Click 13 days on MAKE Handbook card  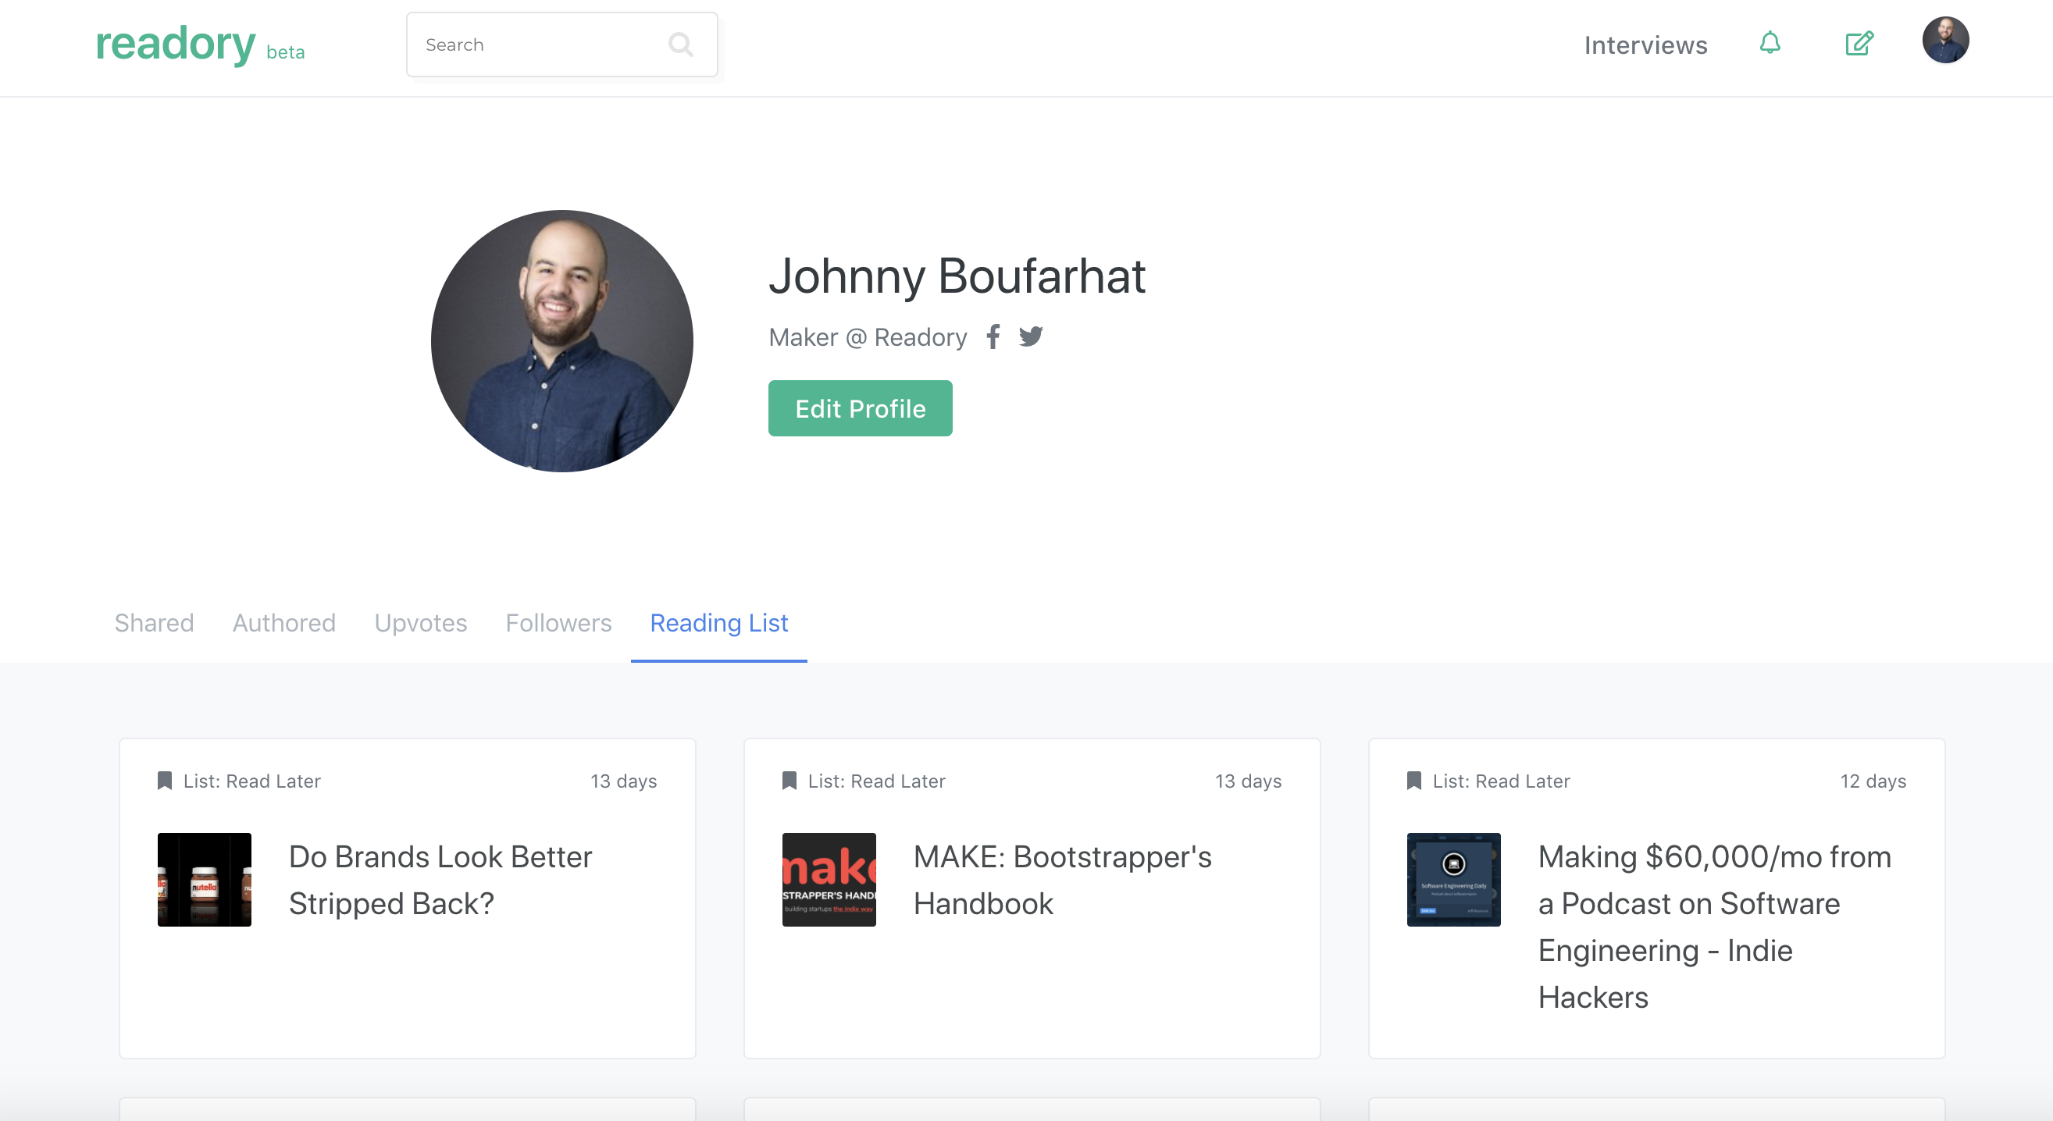[1248, 781]
